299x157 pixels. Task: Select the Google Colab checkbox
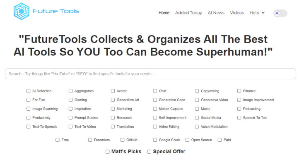155,140
